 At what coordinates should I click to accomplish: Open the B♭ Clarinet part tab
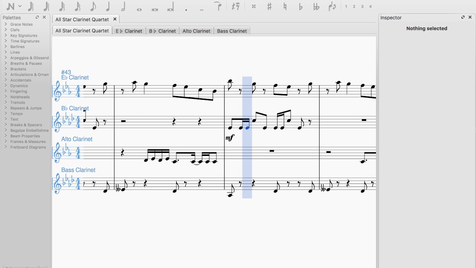tap(163, 31)
